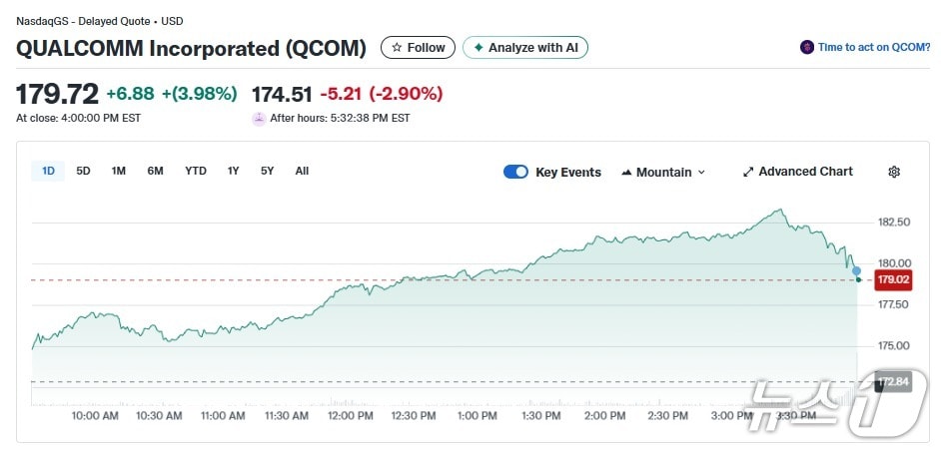Switch to the 5D time range
The image size is (941, 451).
pyautogui.click(x=84, y=171)
